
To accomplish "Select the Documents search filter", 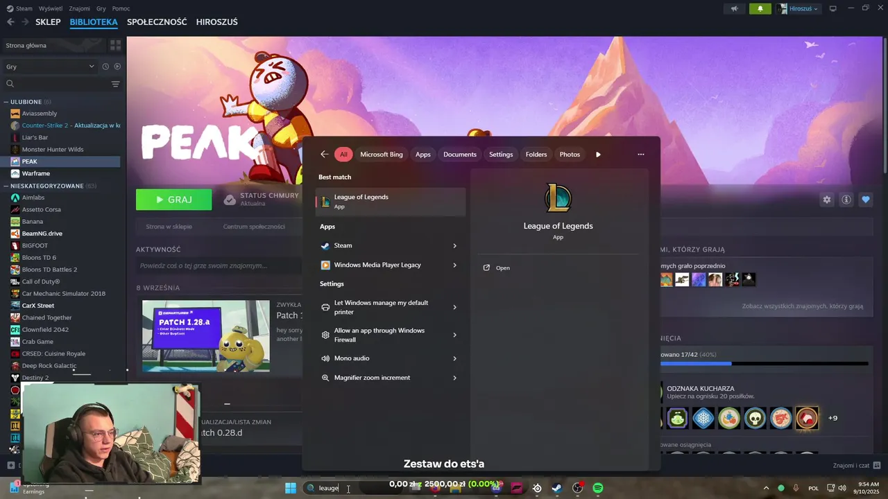I will 460,155.
